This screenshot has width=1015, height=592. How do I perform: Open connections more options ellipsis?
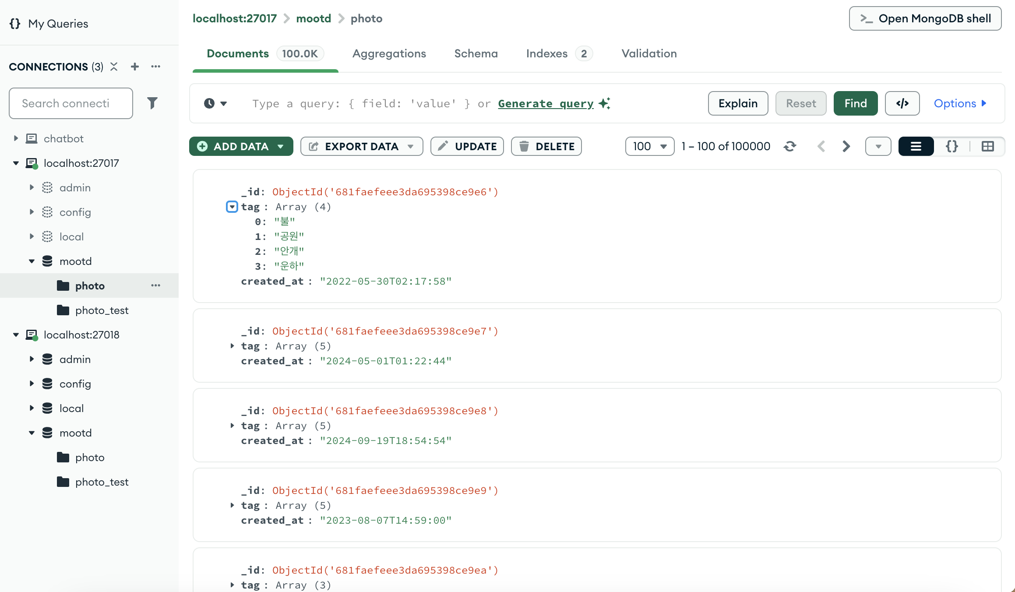click(x=155, y=67)
